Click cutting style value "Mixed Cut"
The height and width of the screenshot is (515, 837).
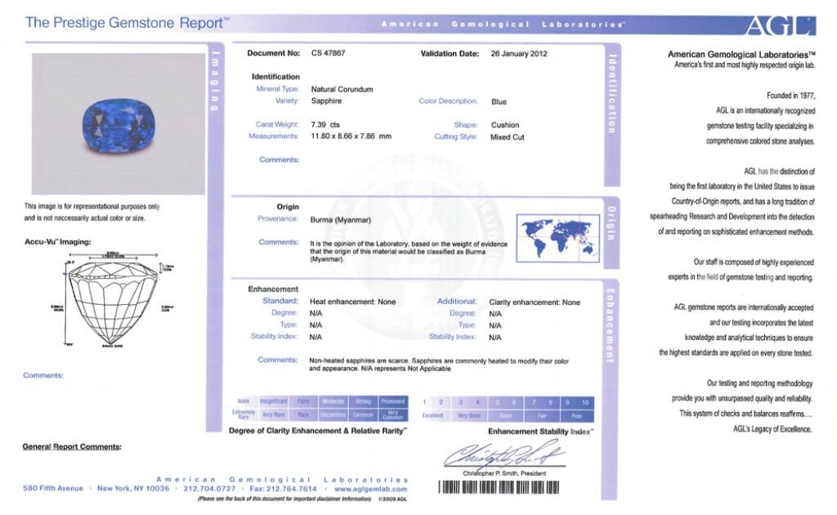tap(507, 137)
